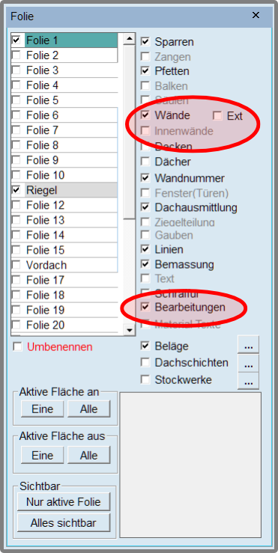Screen dimensions: 278x553
Task: Click the list scroll down arrow
Action: [129, 330]
